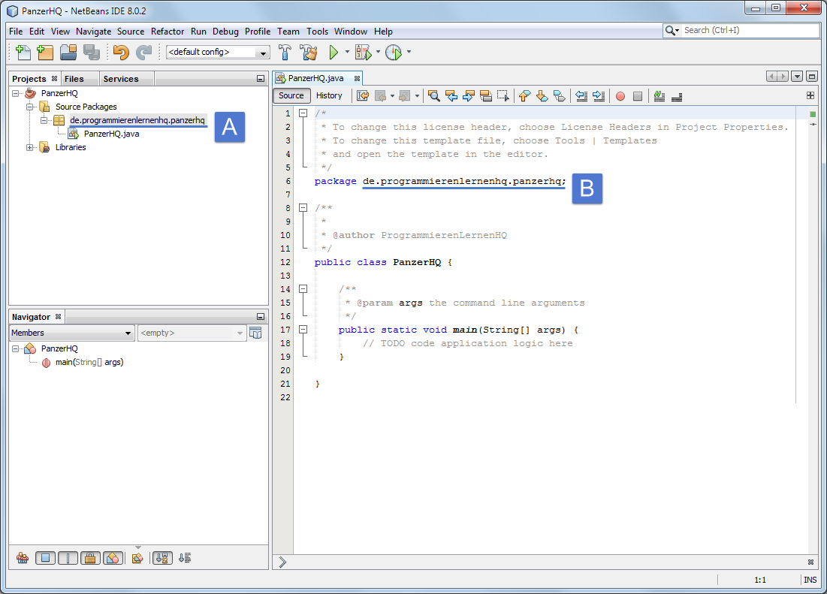The height and width of the screenshot is (594, 827).
Task: Toggle Show Inherited Members in Navigator
Action: [22, 558]
